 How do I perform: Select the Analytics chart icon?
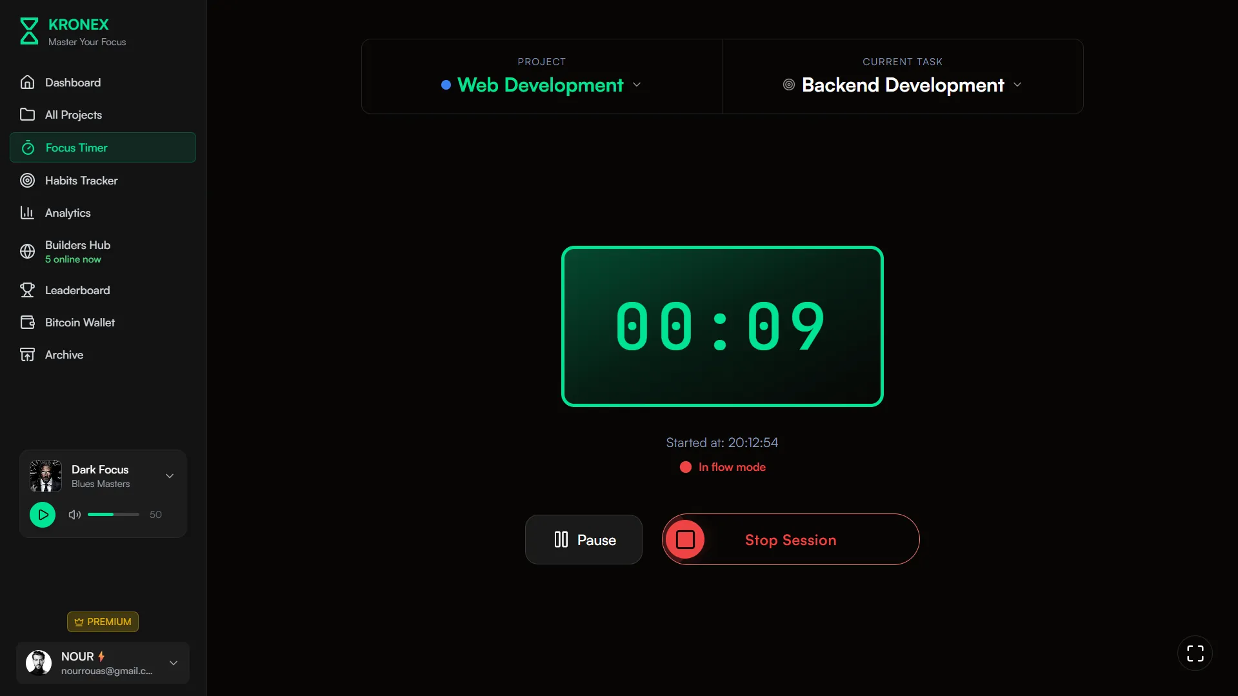point(28,213)
